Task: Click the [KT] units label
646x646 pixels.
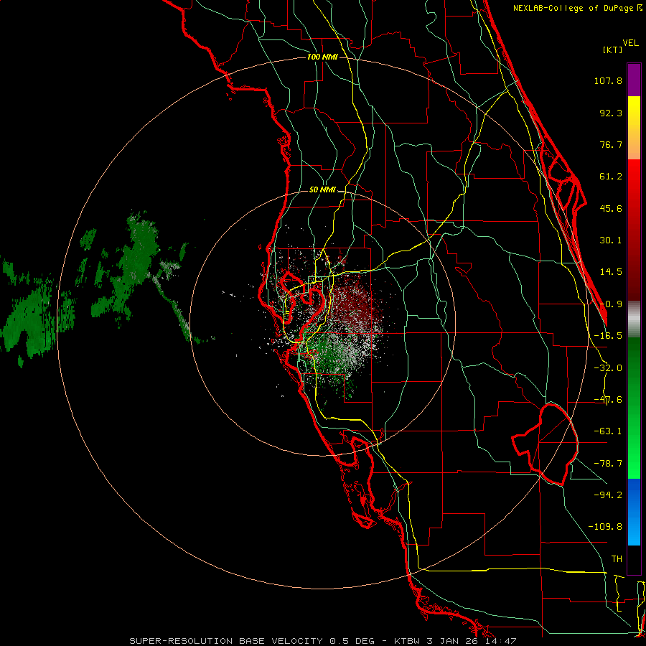Action: pos(613,50)
